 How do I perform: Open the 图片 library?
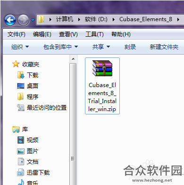click(x=33, y=151)
